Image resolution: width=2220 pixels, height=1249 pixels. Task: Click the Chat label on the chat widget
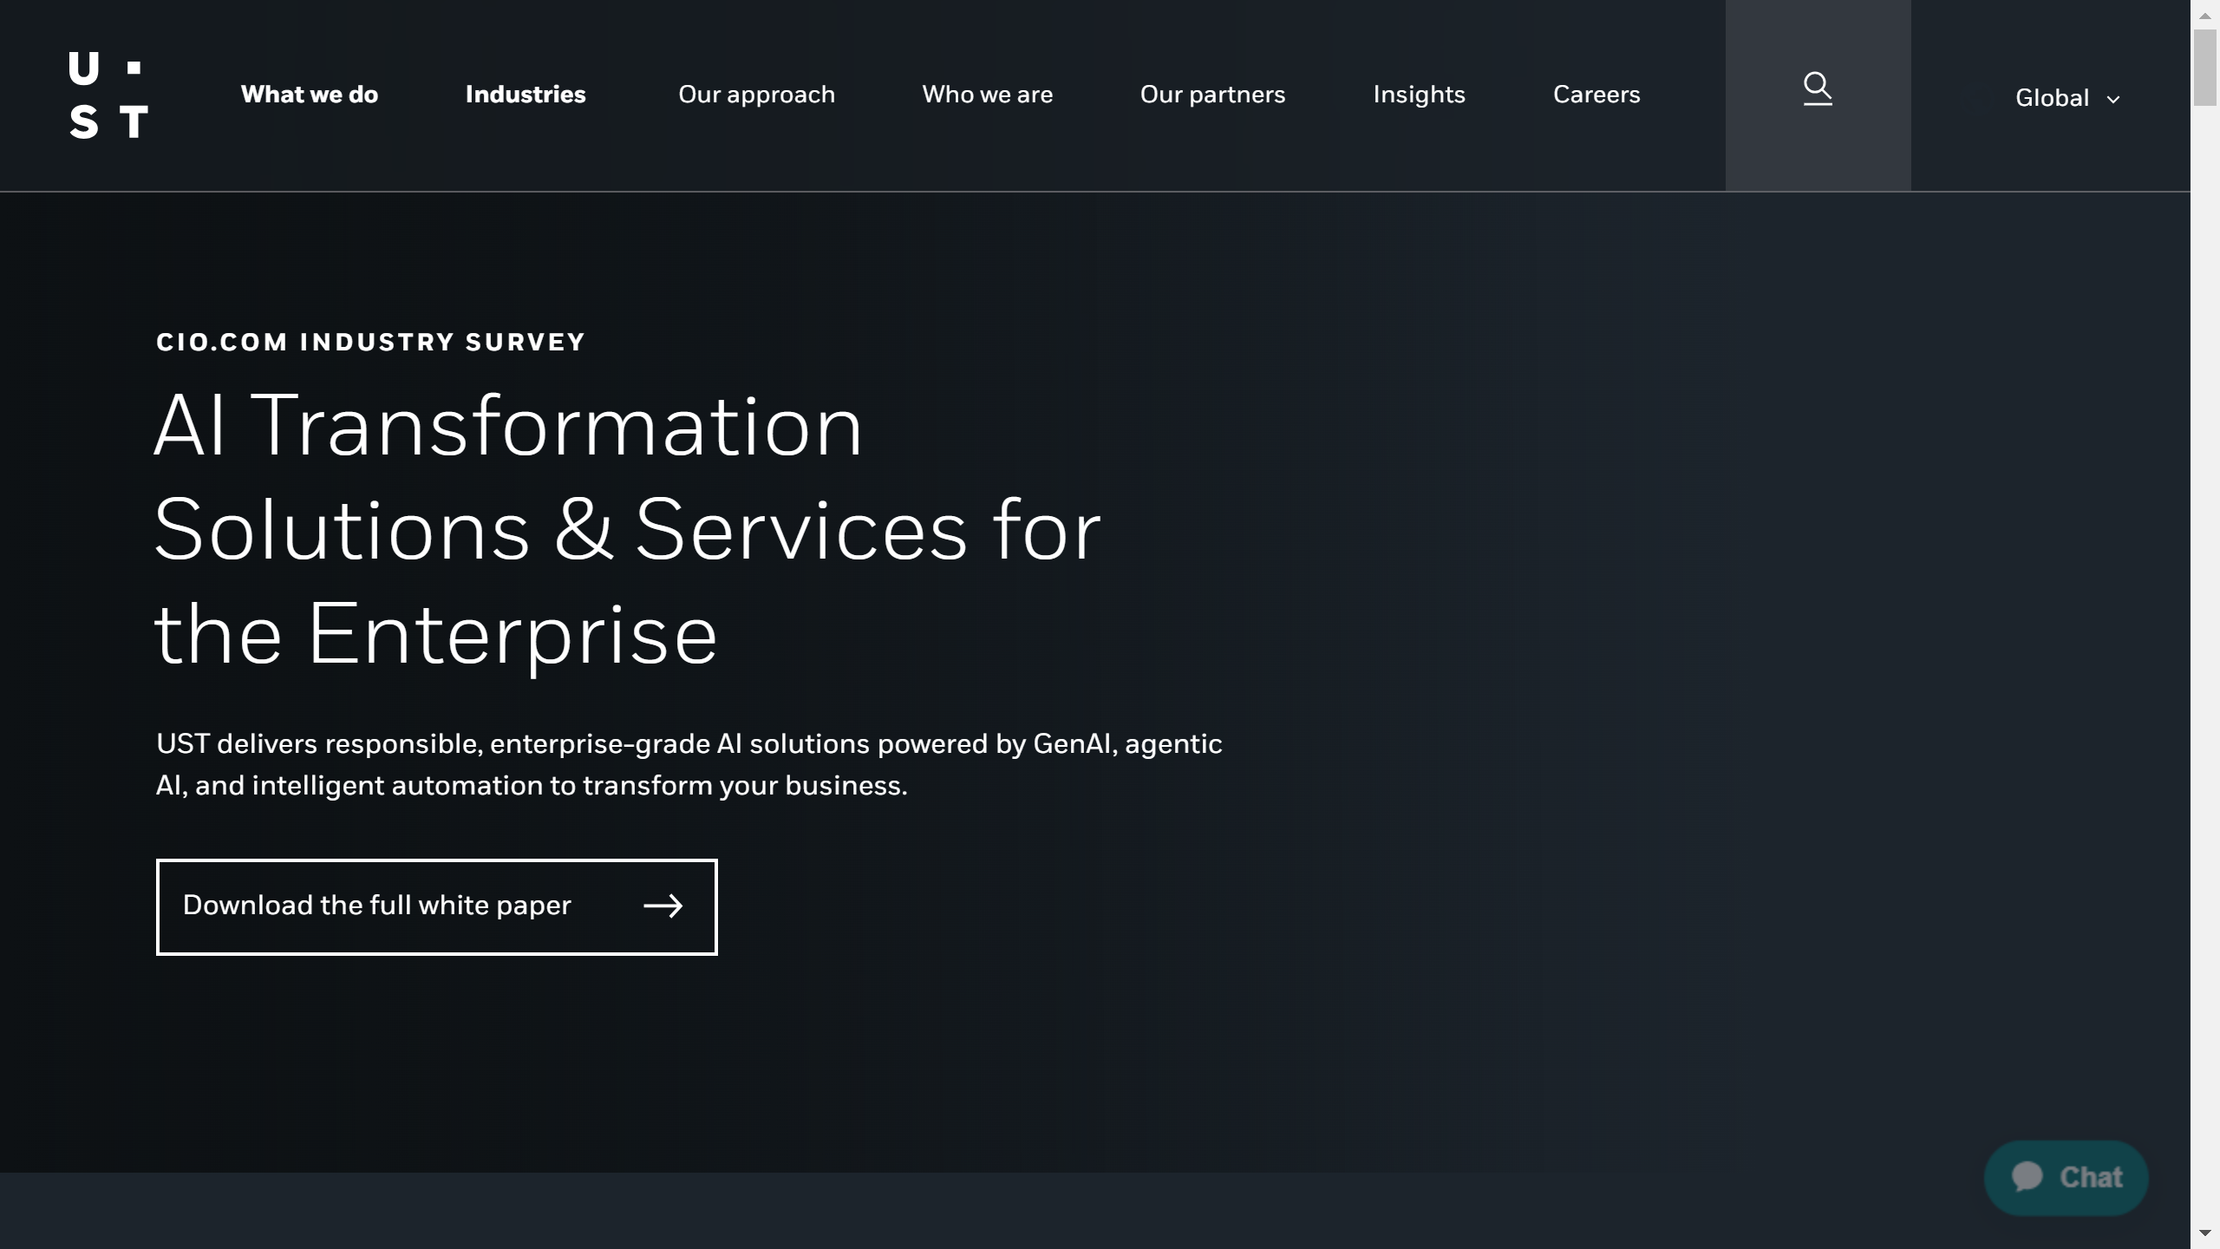(x=2091, y=1177)
